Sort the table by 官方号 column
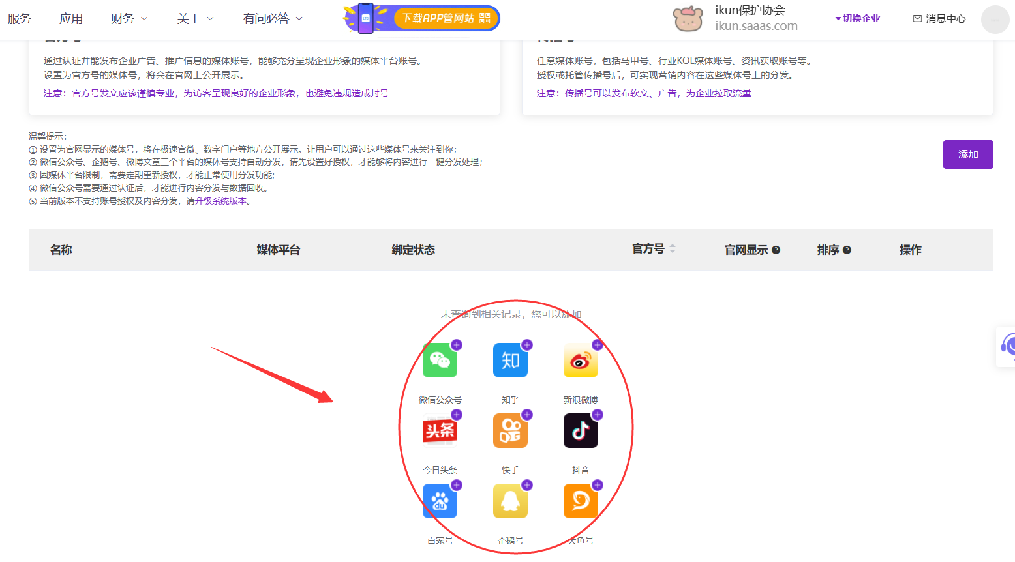 point(673,249)
